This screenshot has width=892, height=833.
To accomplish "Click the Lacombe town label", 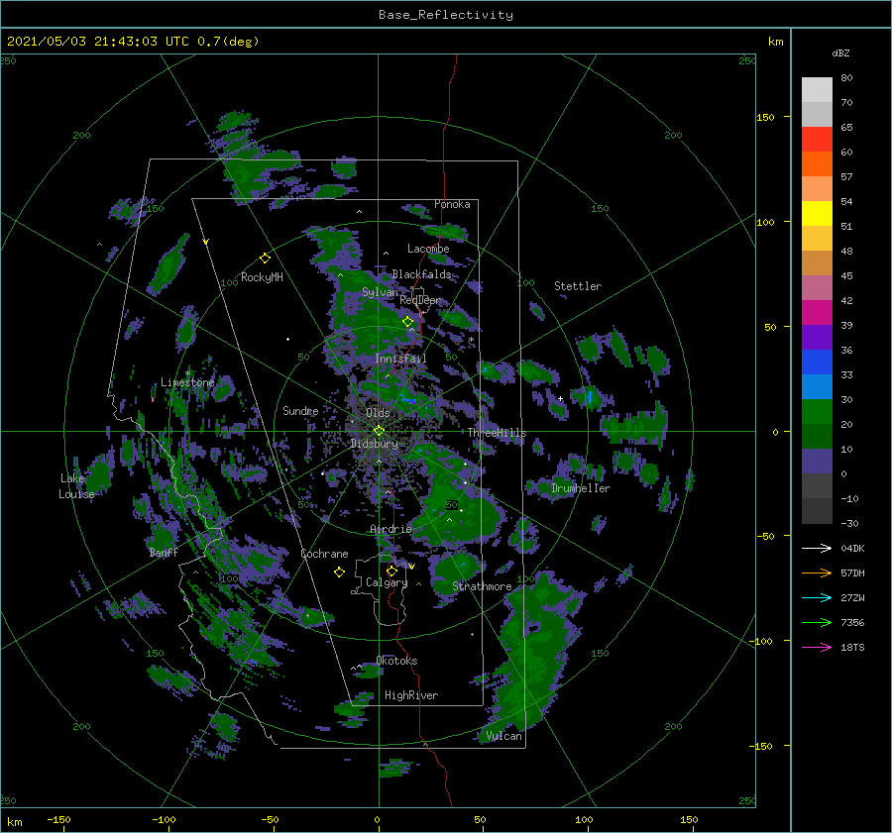I will (428, 249).
